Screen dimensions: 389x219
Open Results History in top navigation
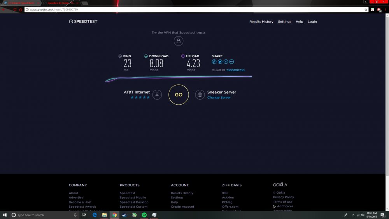(261, 21)
